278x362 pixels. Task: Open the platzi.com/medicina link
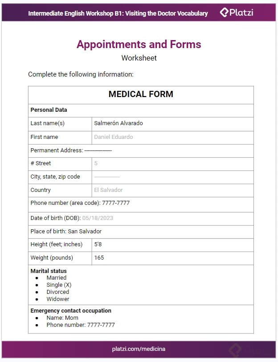pos(139,349)
